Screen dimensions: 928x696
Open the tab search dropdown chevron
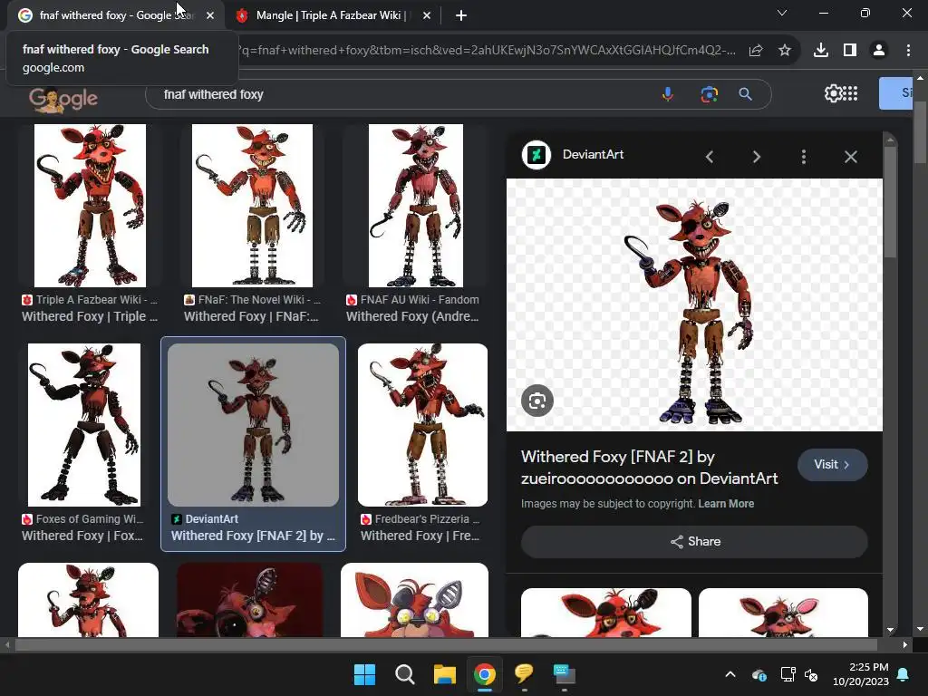[x=782, y=13]
